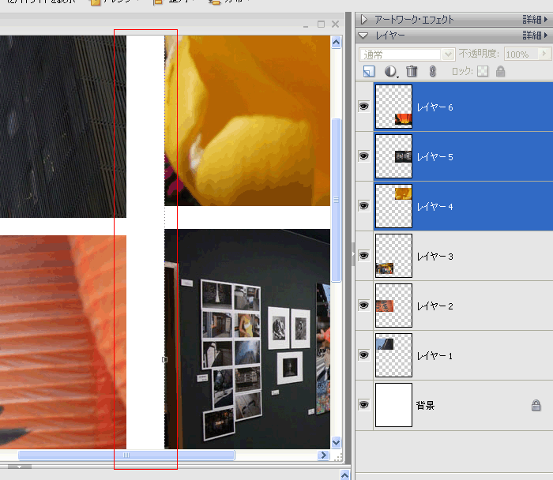Click the lock all padlock icon
This screenshot has height=480, width=553.
[x=500, y=72]
